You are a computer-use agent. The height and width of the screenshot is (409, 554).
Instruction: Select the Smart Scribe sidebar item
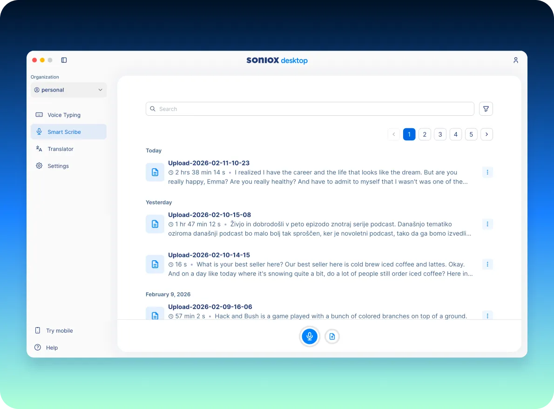[64, 132]
